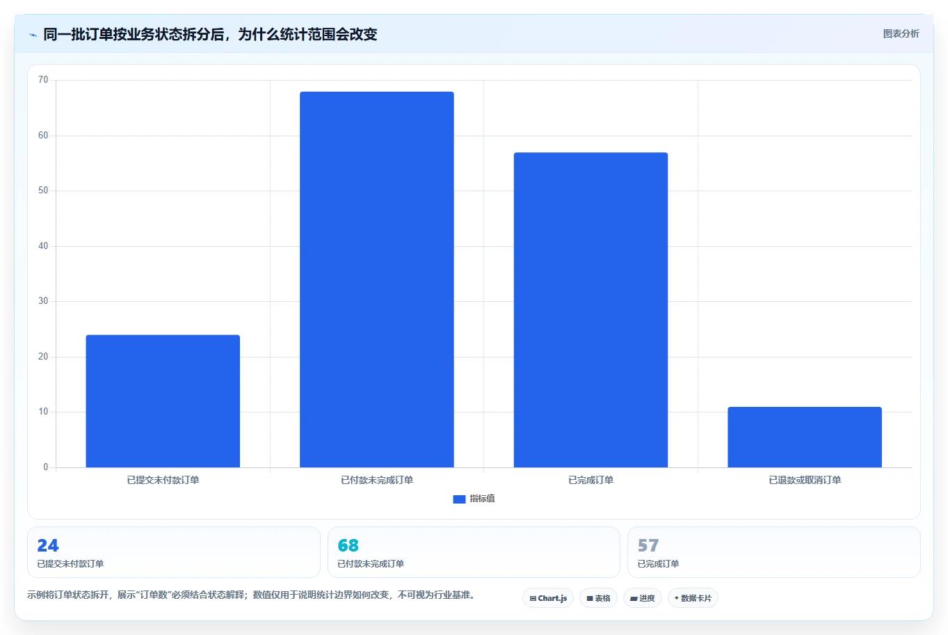Click the 已付款未完成订单 x-axis label
The height and width of the screenshot is (635, 948).
377,480
